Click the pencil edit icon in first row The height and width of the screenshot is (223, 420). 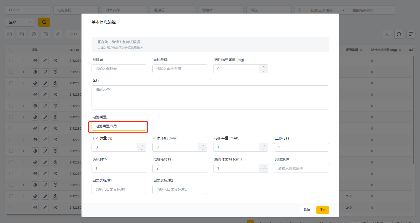coord(45,61)
